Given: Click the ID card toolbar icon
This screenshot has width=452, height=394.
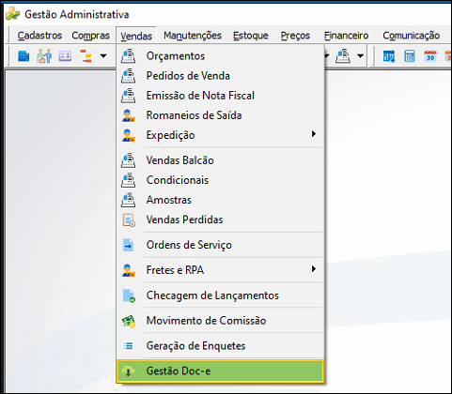Looking at the screenshot, I should pyautogui.click(x=65, y=56).
